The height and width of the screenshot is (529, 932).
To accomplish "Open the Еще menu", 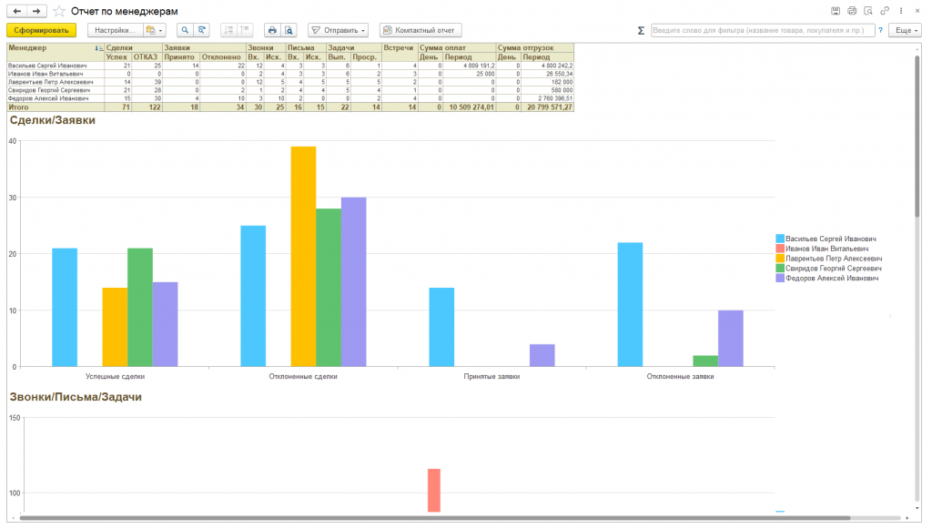I will coord(906,30).
